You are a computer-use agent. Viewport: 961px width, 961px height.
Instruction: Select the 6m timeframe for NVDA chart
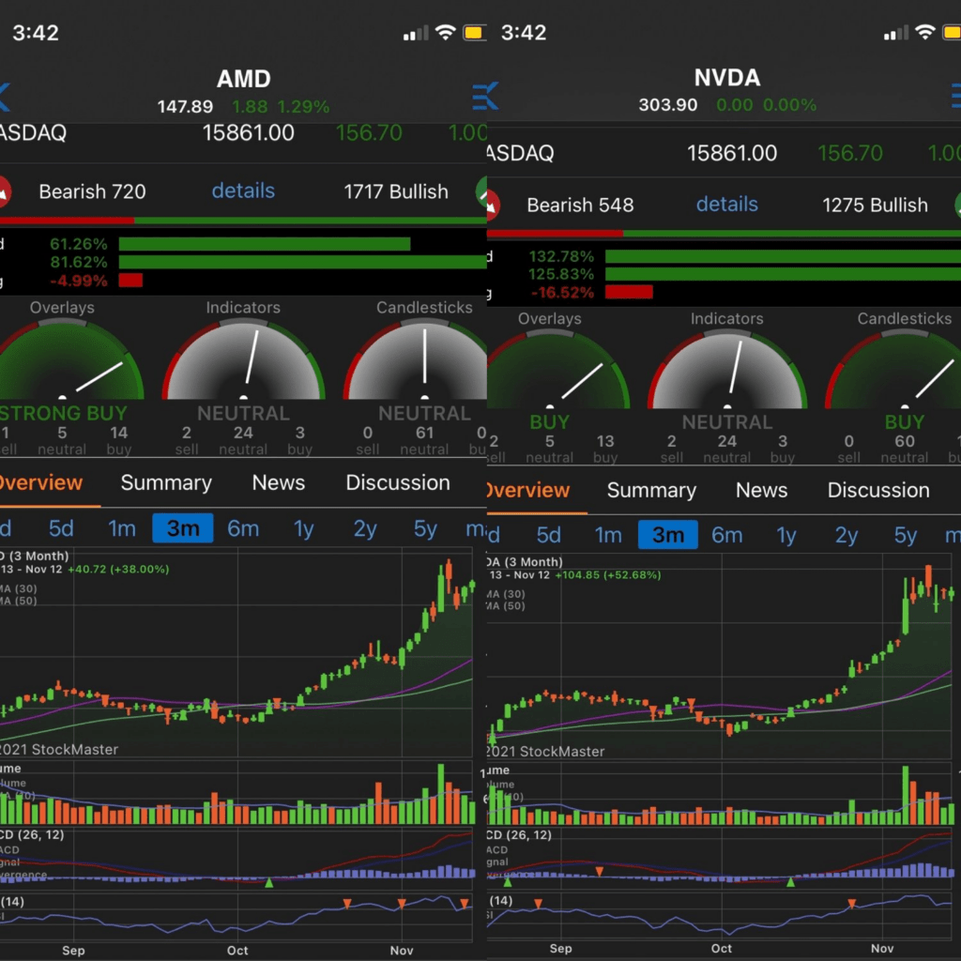727,533
